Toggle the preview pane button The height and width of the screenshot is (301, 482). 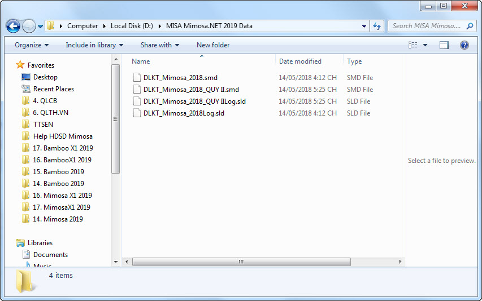pos(444,45)
